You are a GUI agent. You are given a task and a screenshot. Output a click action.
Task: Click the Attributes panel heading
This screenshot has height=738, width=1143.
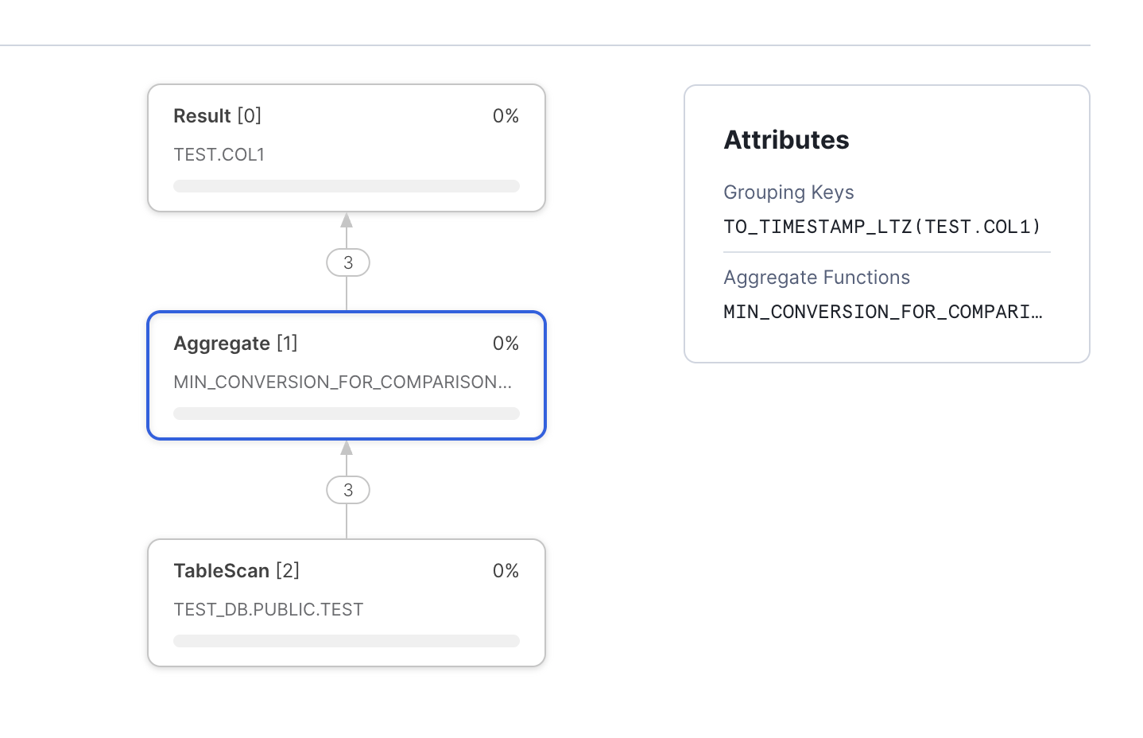(x=786, y=140)
